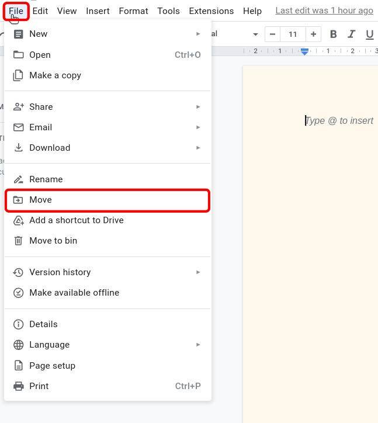
Task: Click the Underline formatting icon
Action: coord(369,34)
